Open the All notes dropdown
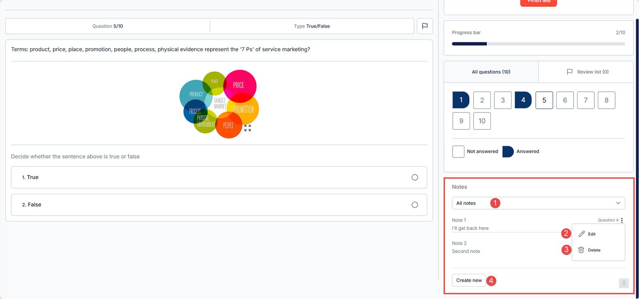639x299 pixels. pos(538,203)
